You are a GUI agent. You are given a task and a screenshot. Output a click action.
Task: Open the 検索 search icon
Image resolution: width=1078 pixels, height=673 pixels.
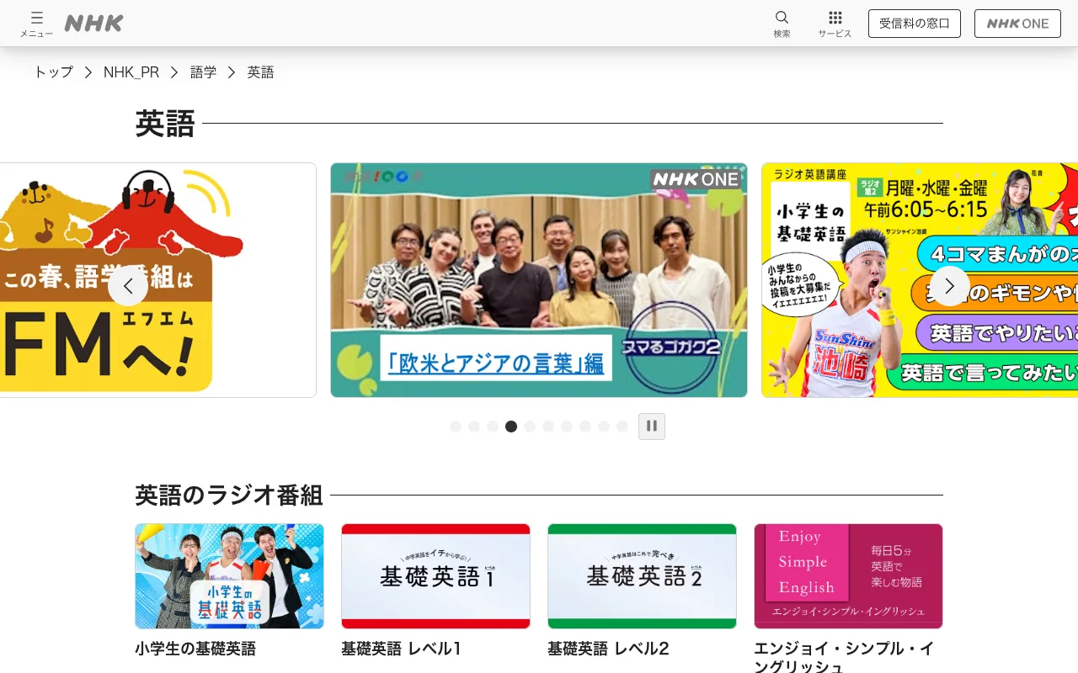pos(782,24)
